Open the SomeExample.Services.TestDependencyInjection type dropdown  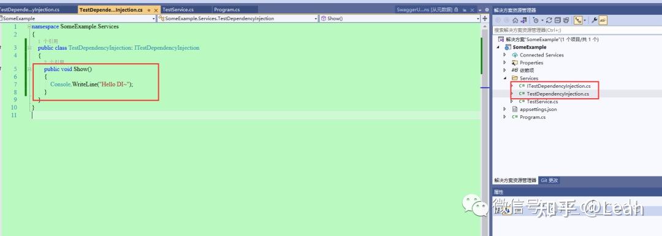(237, 18)
